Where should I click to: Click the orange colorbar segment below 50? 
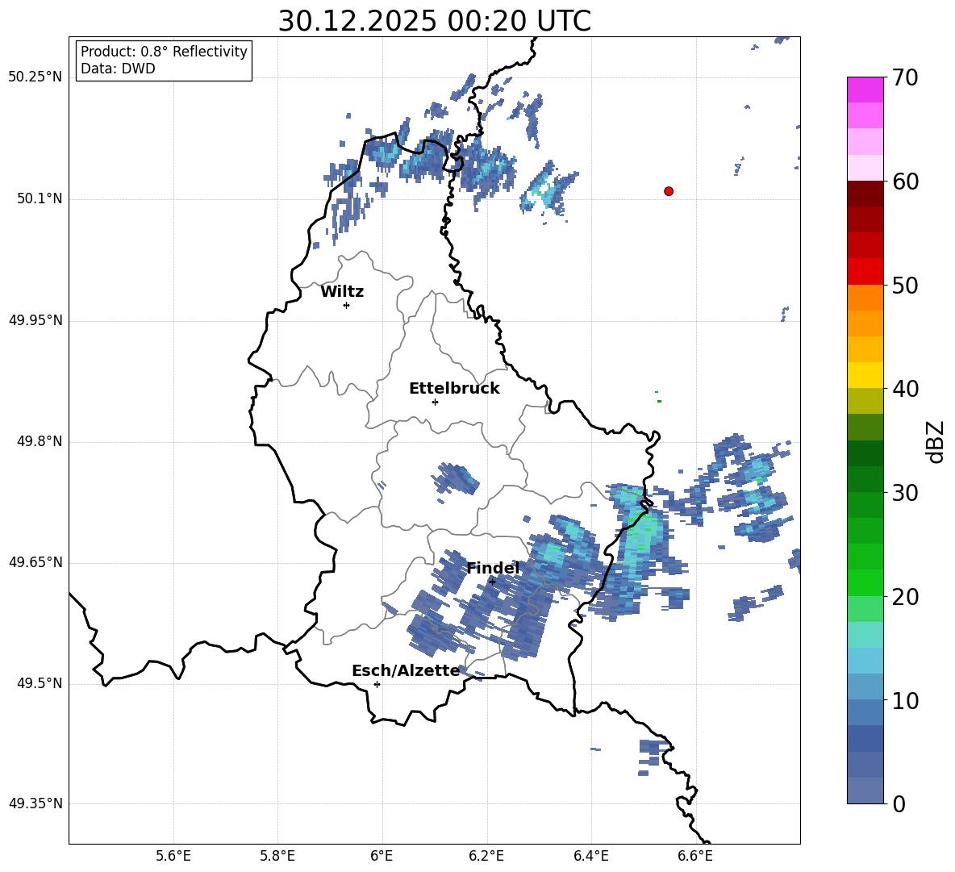point(865,298)
